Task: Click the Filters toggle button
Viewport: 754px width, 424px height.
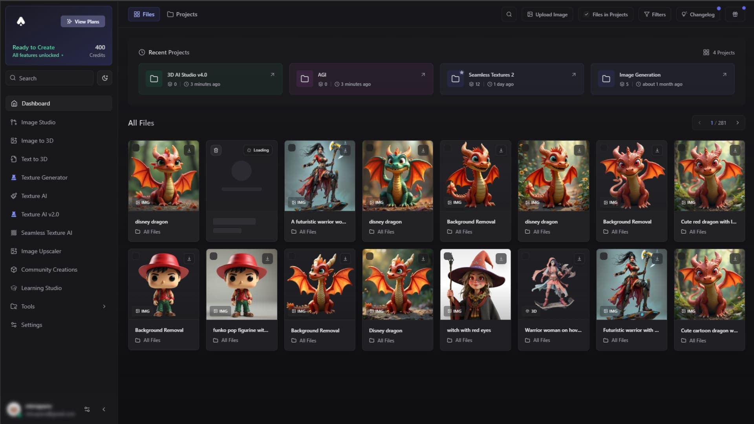Action: [655, 14]
